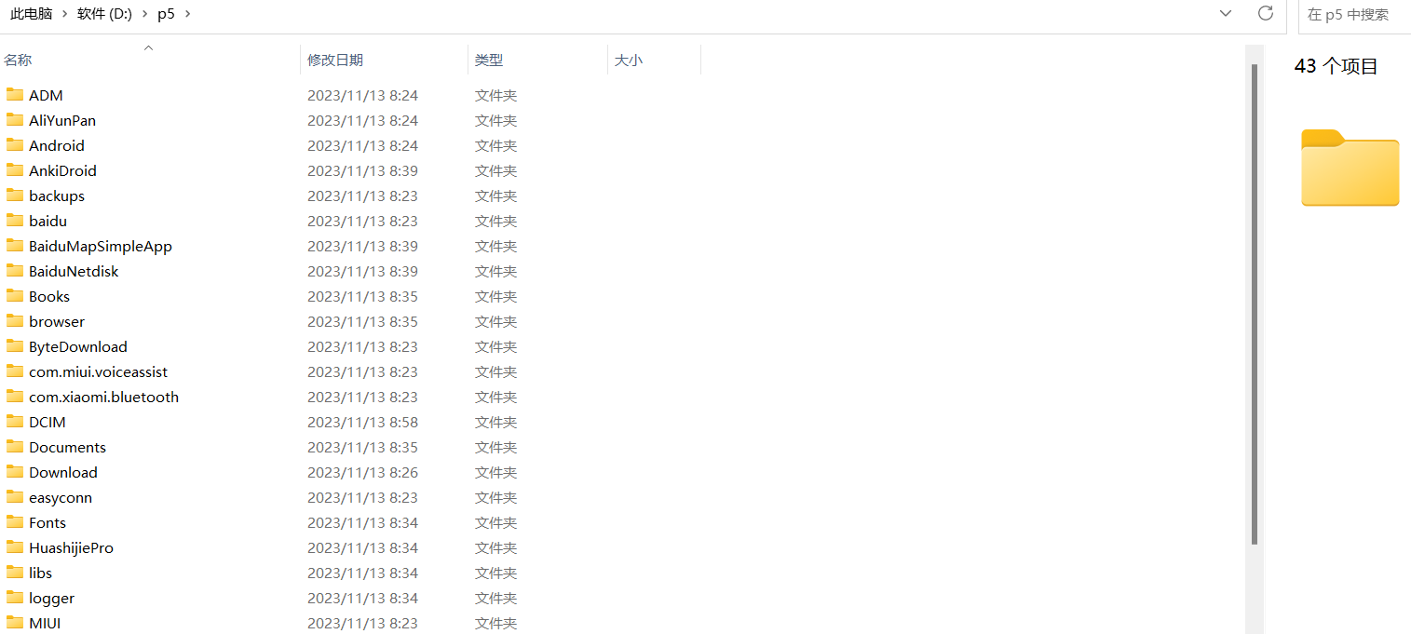Select the libs folder icon
The width and height of the screenshot is (1411, 634).
pyautogui.click(x=14, y=573)
